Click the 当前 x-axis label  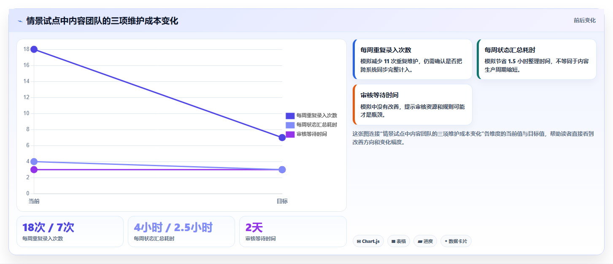pos(34,201)
